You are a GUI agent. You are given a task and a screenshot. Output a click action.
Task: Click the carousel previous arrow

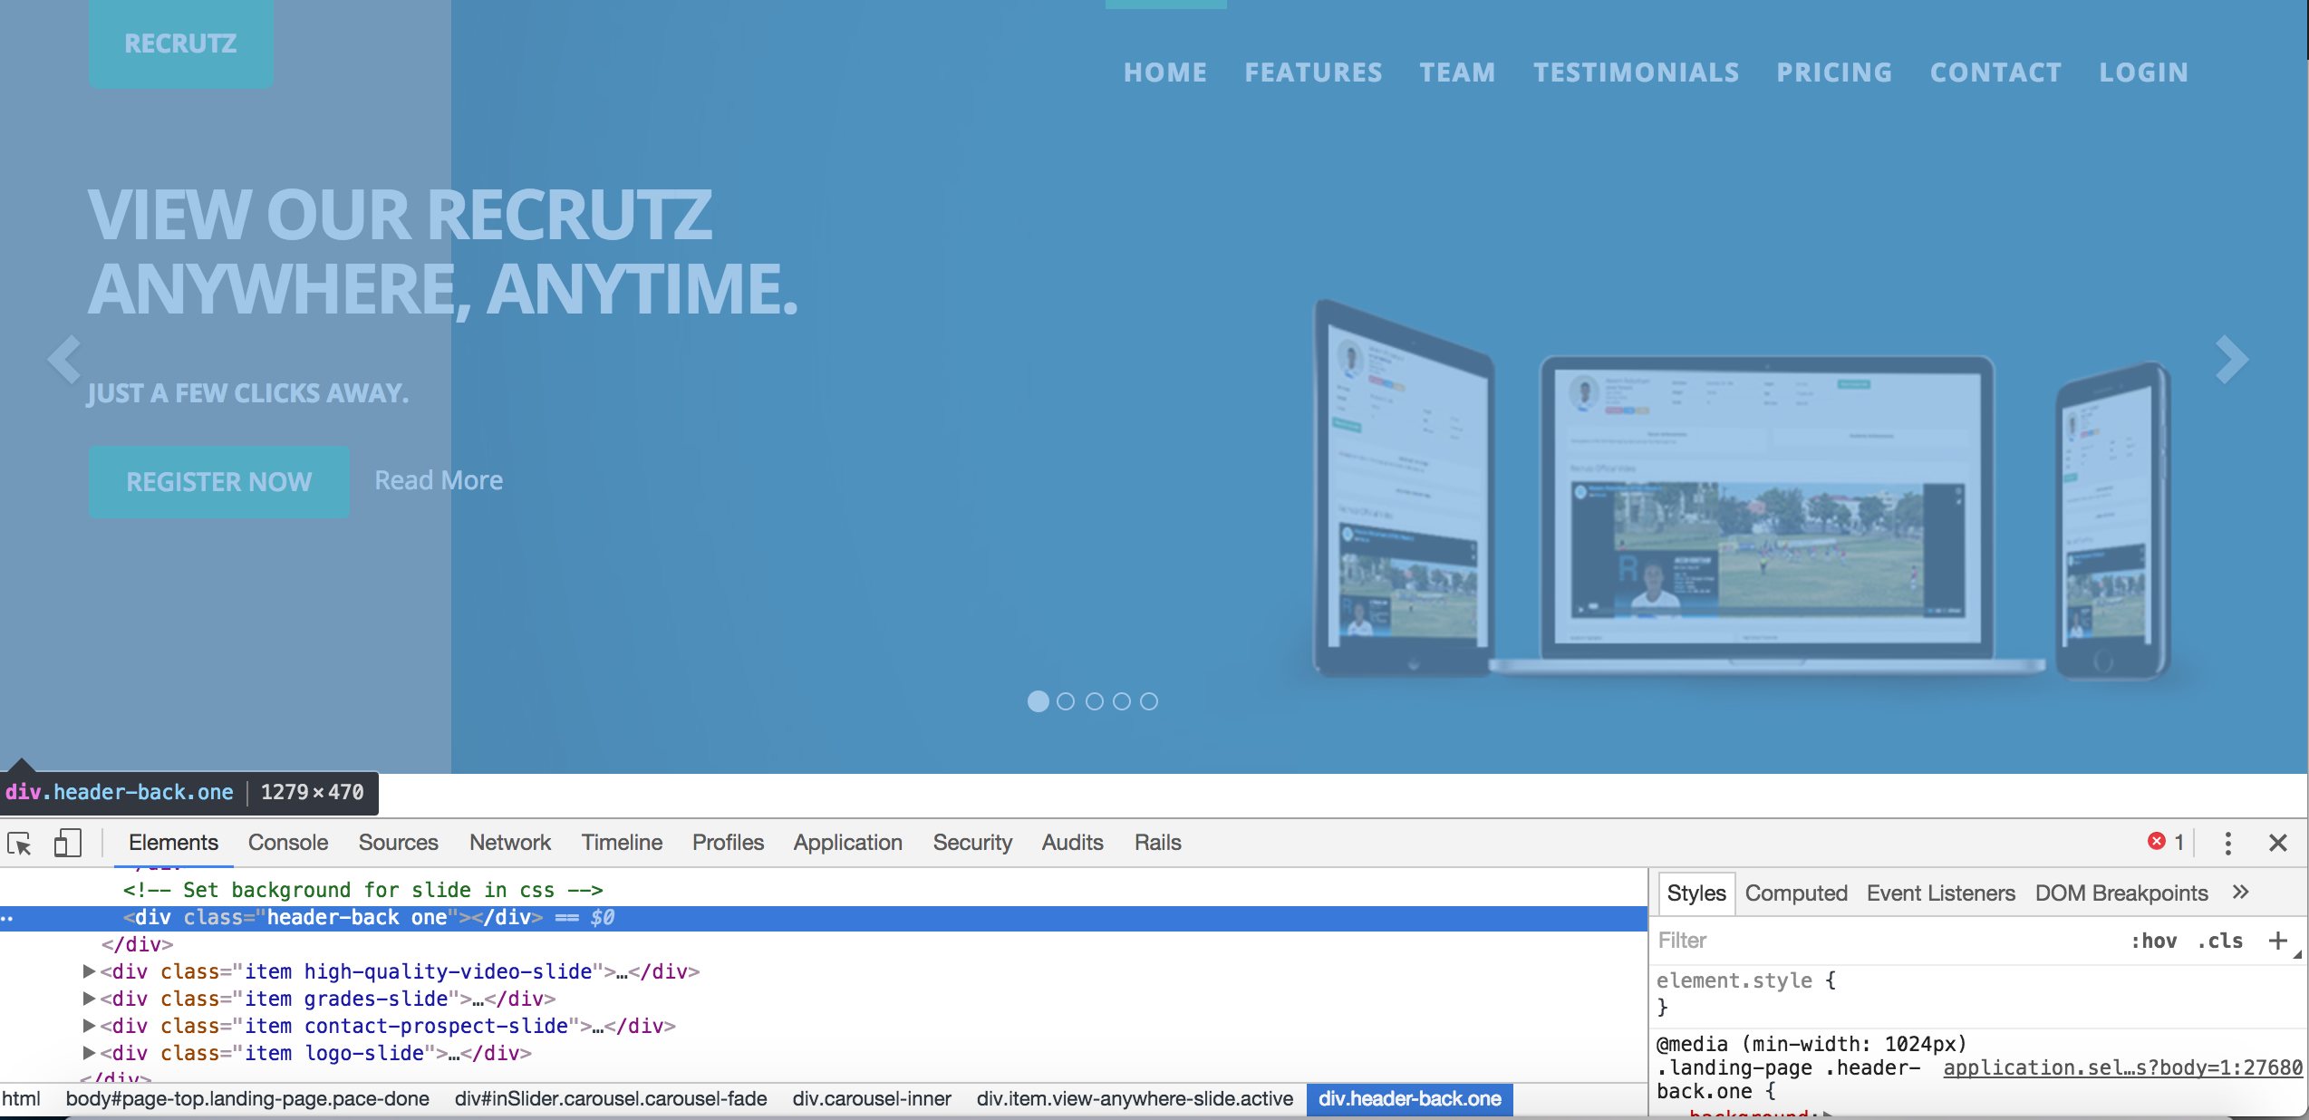(x=64, y=360)
